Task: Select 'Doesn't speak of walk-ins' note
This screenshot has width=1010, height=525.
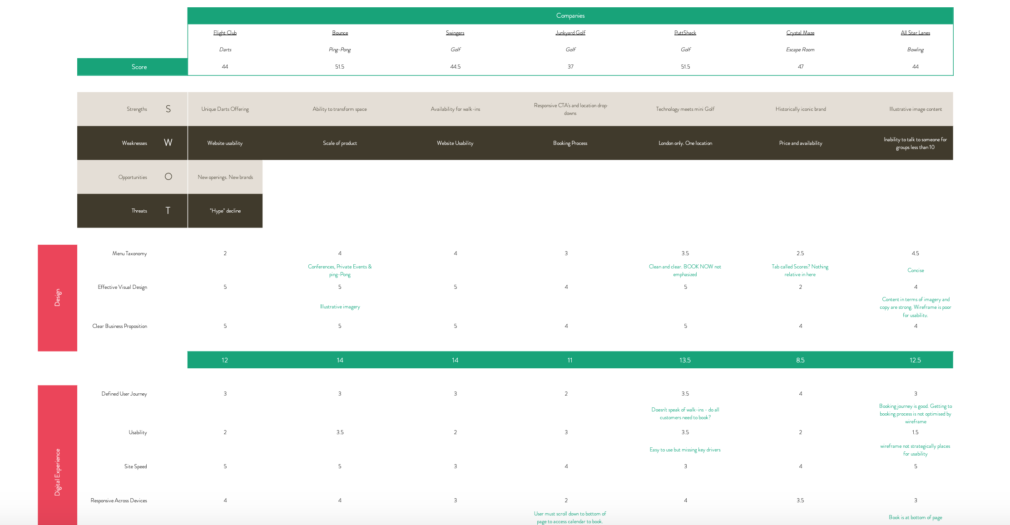Action: (685, 413)
